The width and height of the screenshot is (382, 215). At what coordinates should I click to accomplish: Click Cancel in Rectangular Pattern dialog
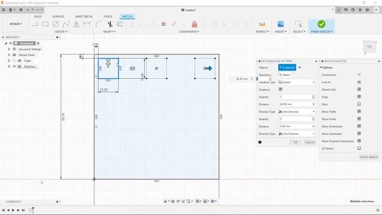(310, 142)
